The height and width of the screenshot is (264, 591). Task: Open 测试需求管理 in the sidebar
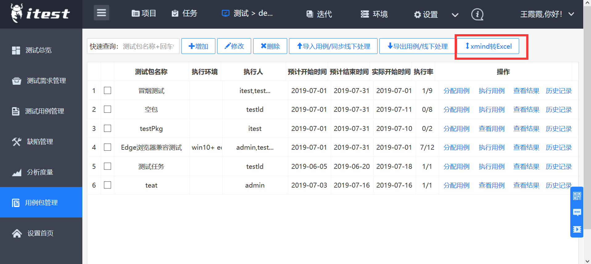coord(41,81)
